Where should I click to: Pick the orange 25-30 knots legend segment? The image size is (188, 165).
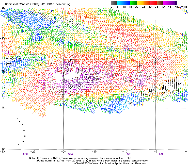[x=147, y=3]
